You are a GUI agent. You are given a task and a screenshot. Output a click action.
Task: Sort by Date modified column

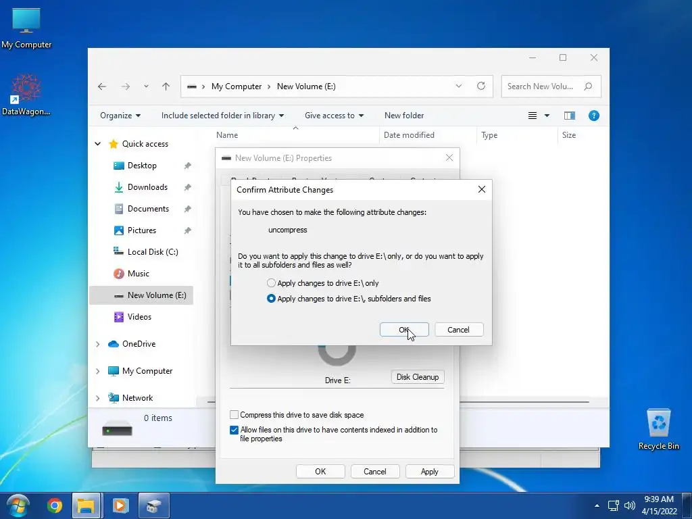[x=409, y=135]
